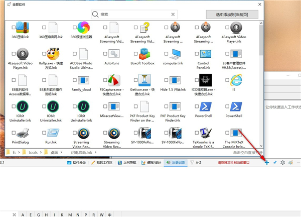Open the Control Panel.lnk icon

click(206, 54)
